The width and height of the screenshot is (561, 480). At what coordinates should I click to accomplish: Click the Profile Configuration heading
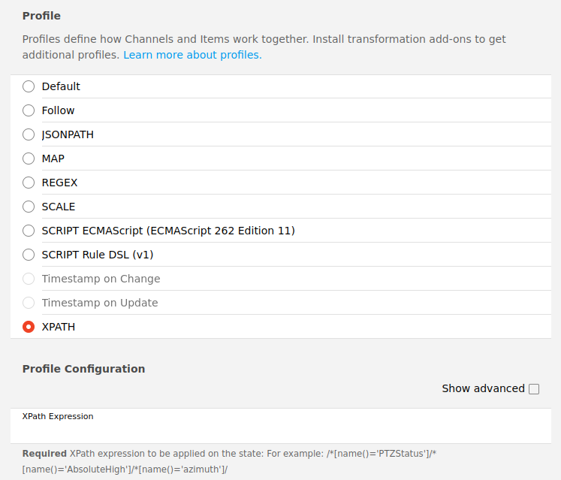(83, 369)
